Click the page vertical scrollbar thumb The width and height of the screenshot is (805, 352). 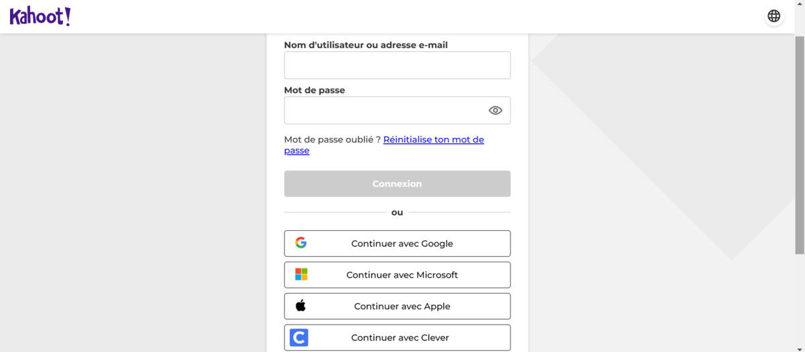(800, 144)
